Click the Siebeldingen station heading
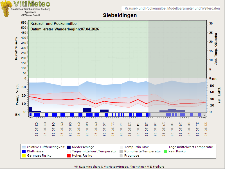 tap(120, 15)
